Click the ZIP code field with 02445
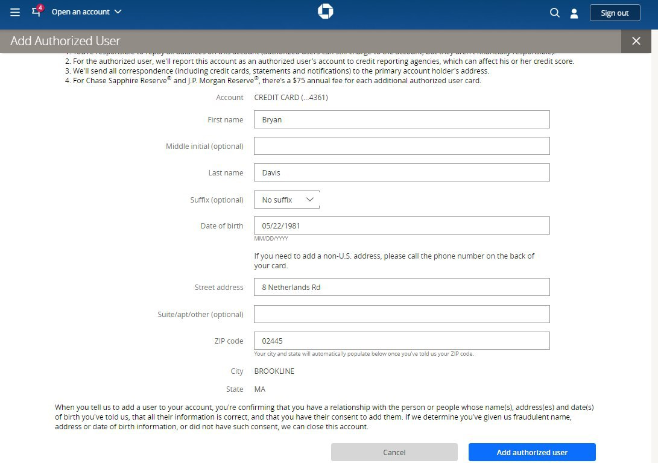The height and width of the screenshot is (463, 658). click(x=402, y=341)
